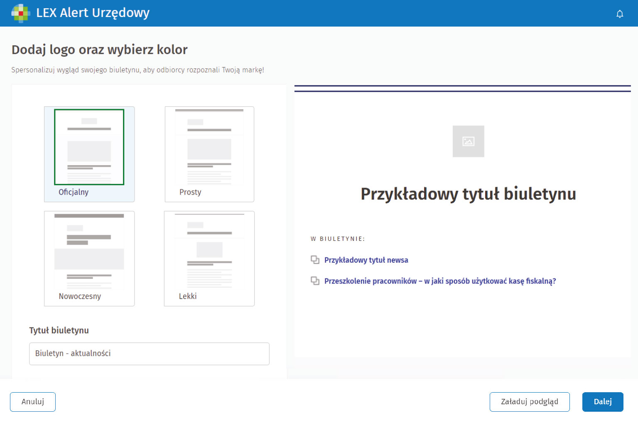Viewport: 638px width, 425px height.
Task: Click the LEX Alert colorful logo icon
Action: (x=20, y=13)
